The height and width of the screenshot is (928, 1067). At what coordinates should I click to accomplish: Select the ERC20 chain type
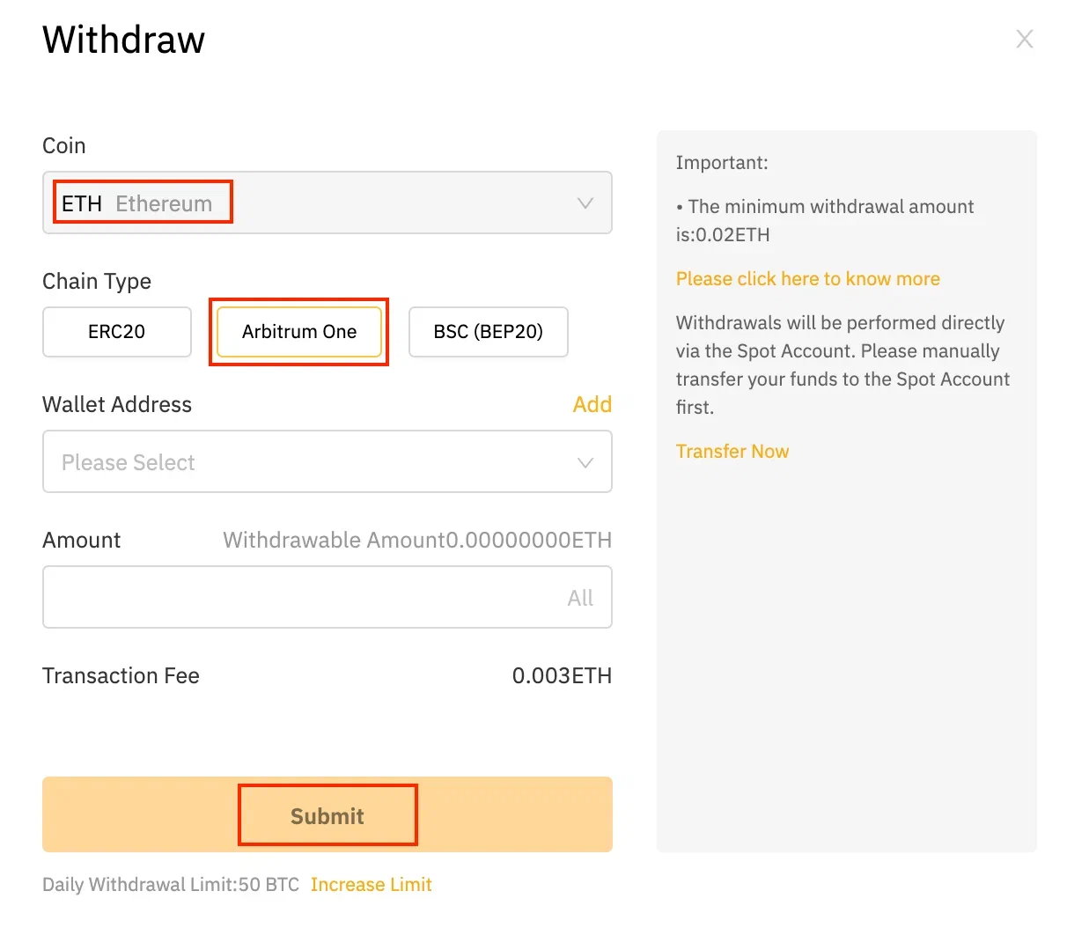(116, 332)
